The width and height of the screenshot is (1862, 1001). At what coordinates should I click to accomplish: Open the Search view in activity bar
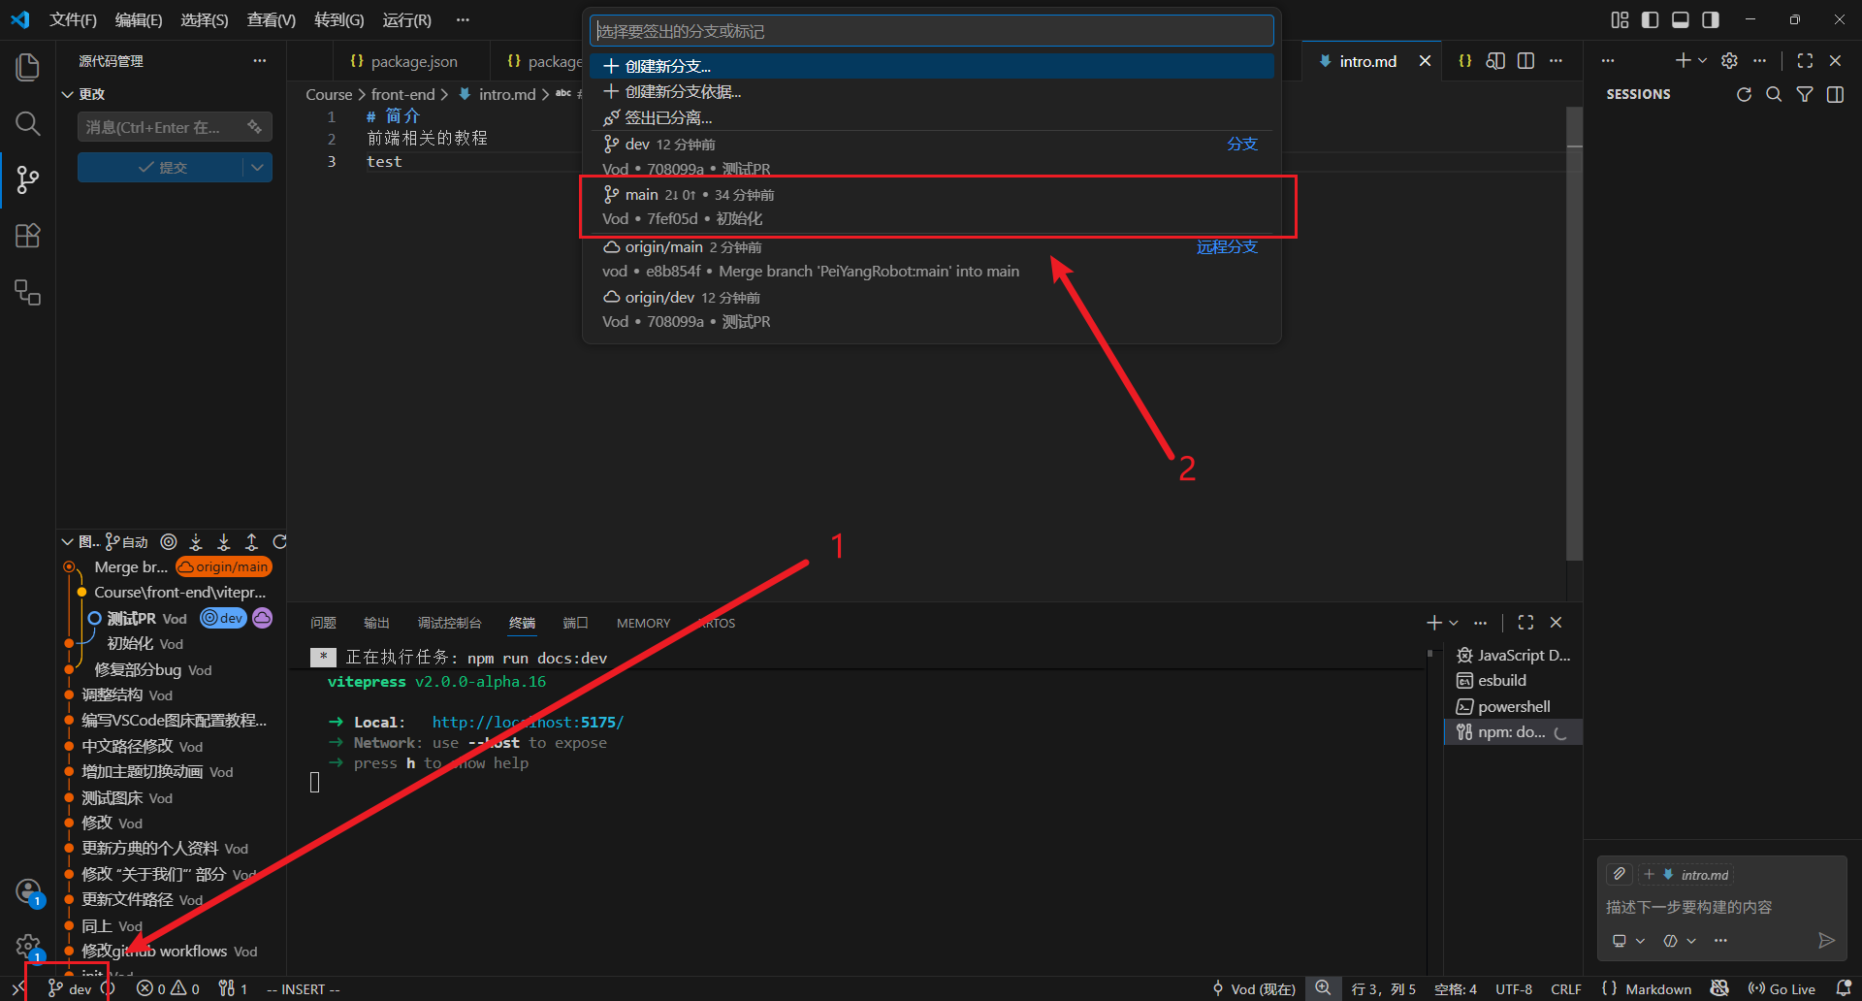point(28,123)
